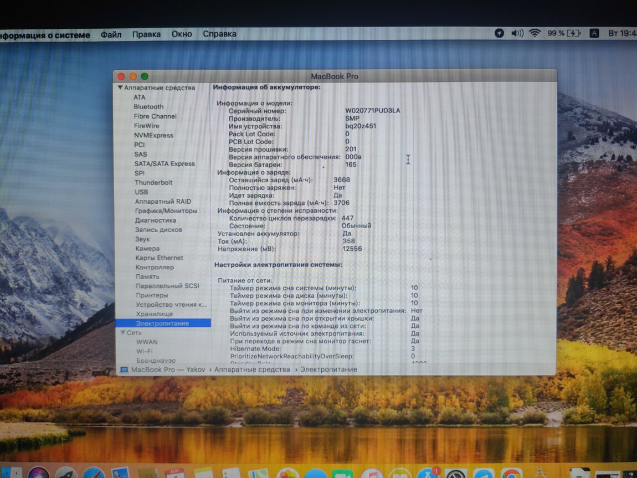Select Wi-Fi under Сеть in sidebar
The image size is (637, 478).
pos(145,351)
